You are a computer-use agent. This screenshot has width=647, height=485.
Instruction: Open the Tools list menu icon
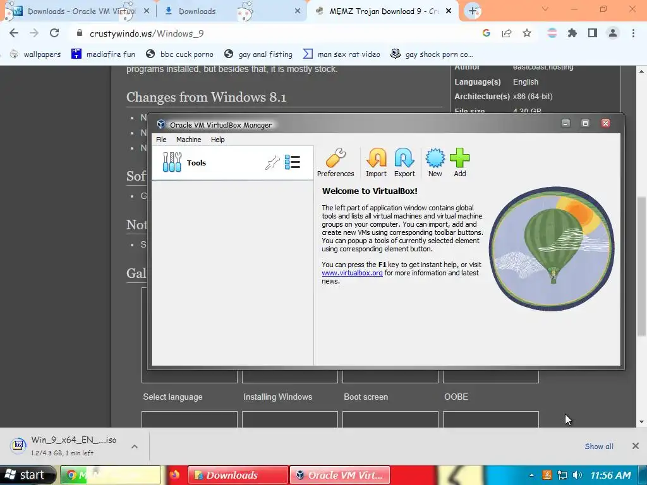click(x=293, y=162)
